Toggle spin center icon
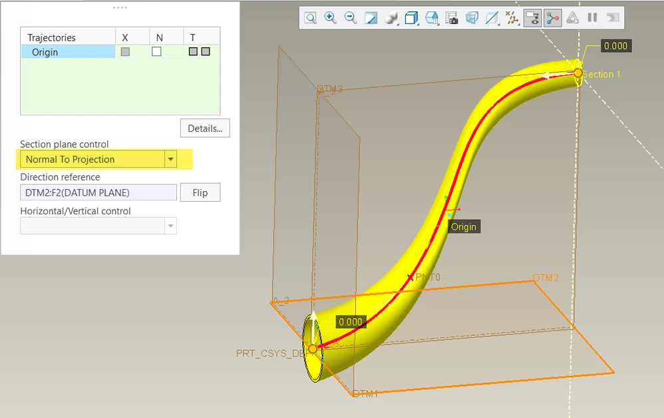This screenshot has width=664, height=418. (x=553, y=18)
